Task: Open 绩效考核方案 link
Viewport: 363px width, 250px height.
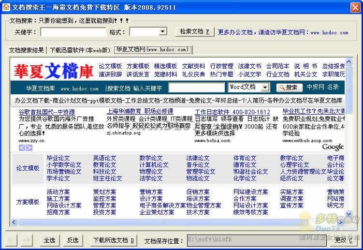Action: (251, 212)
